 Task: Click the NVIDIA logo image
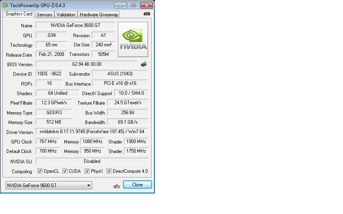click(x=133, y=39)
